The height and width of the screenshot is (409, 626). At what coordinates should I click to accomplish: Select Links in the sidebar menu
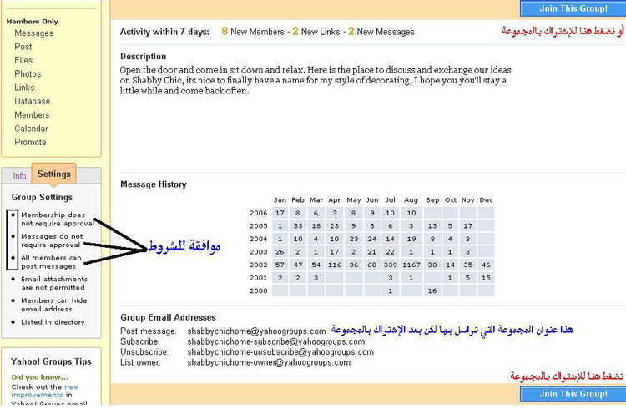tap(24, 88)
